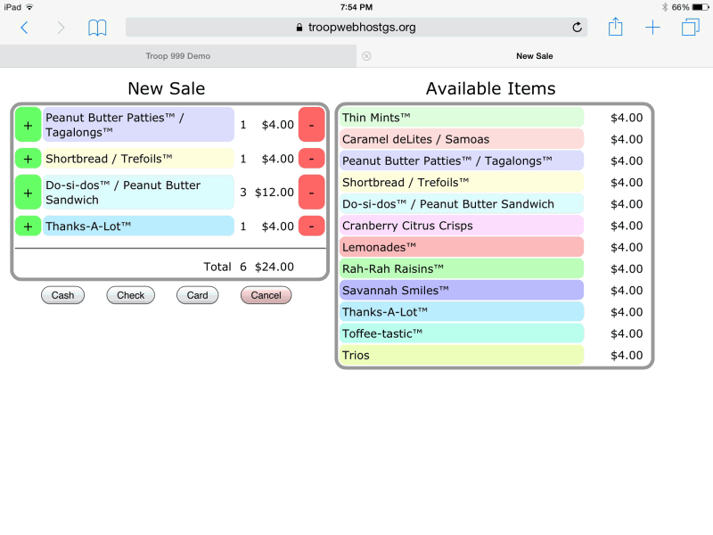Add one more Thanks-A-Lot to sale
Viewport: 713px width, 535px height.
pyautogui.click(x=29, y=226)
